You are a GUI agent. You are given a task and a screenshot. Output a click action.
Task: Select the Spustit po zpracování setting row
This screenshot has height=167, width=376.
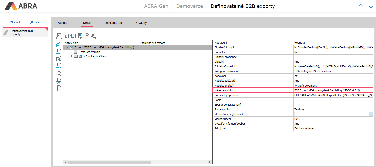293,105
